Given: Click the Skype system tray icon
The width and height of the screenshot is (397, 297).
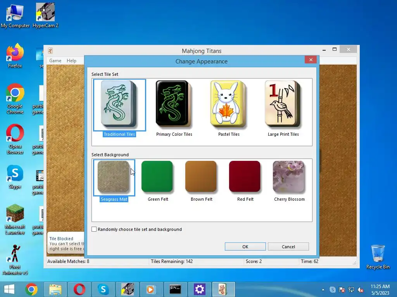Looking at the screenshot, I should click(x=332, y=289).
